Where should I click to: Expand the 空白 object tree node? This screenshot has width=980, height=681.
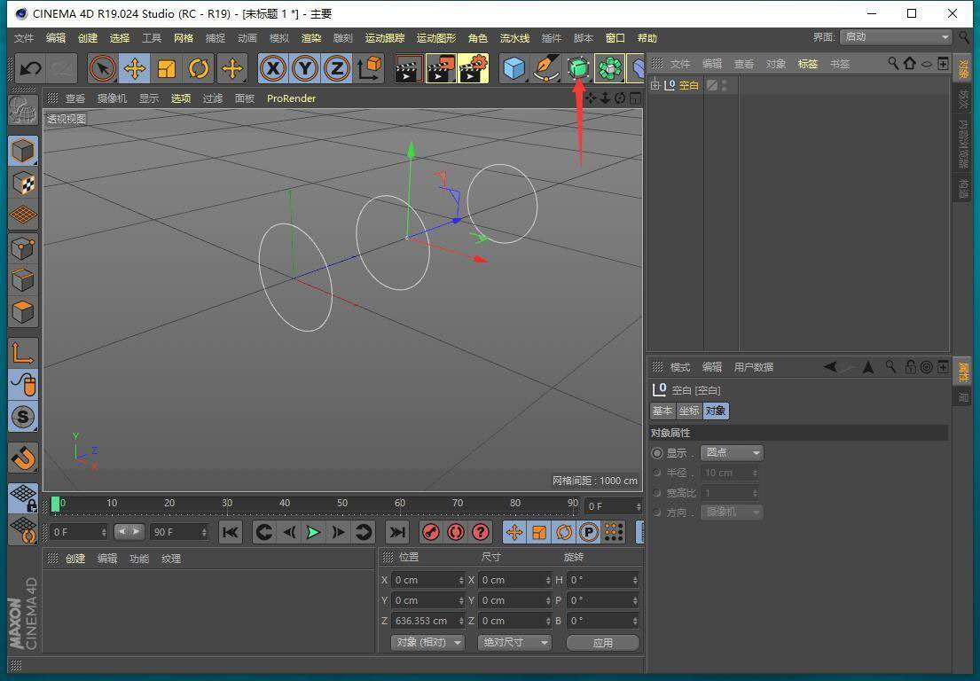[655, 85]
